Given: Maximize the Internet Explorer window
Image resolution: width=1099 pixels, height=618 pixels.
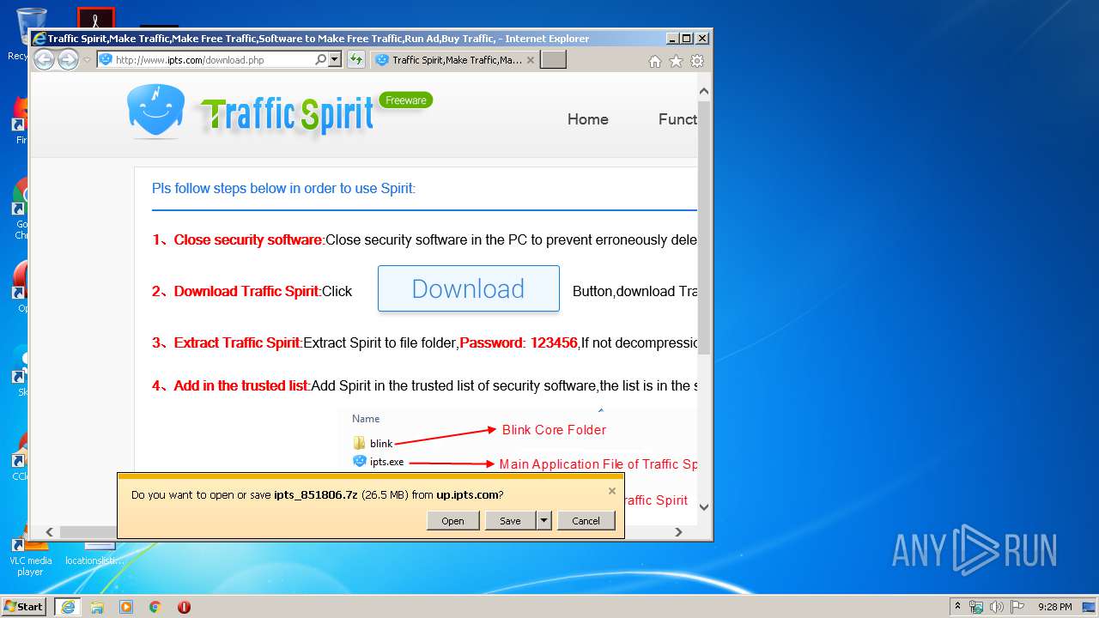Looking at the screenshot, I should click(686, 39).
